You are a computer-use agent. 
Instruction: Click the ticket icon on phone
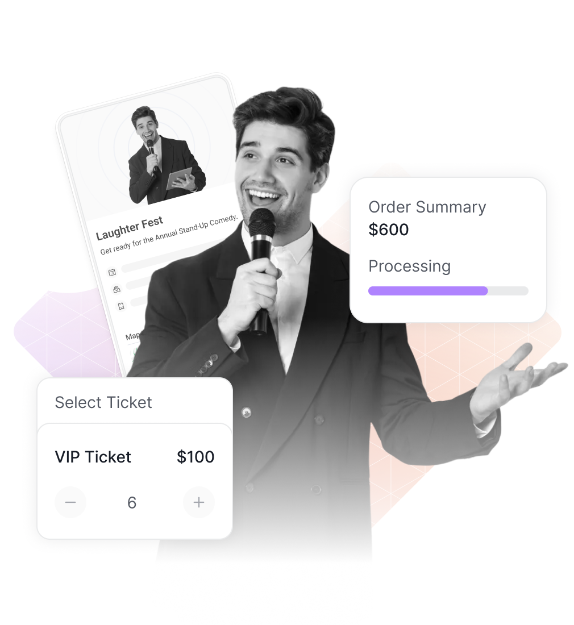(x=121, y=306)
